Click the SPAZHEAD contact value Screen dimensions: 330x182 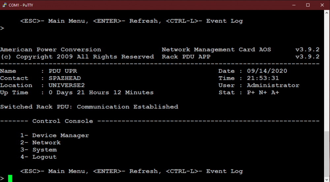[x=65, y=78]
